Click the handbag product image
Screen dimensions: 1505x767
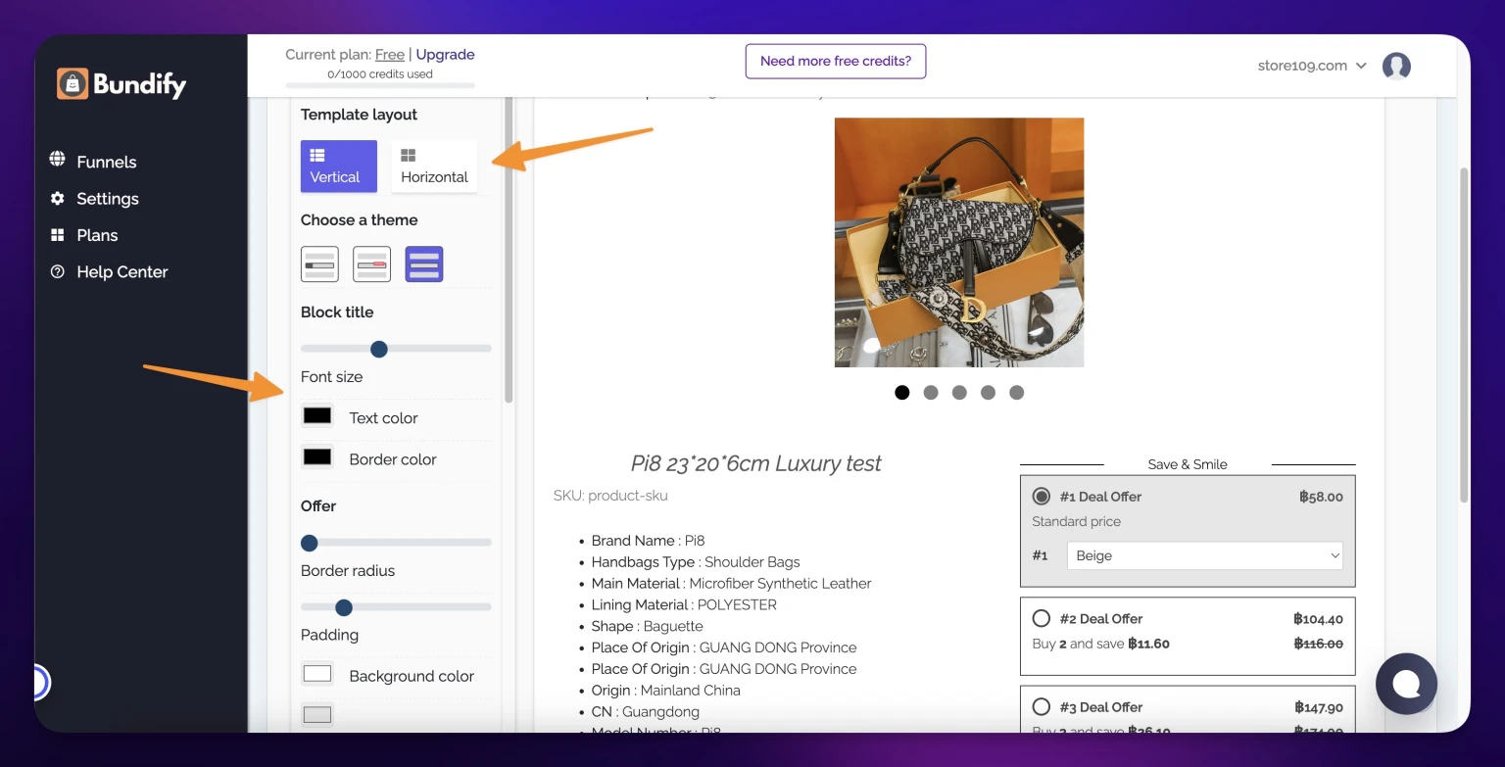[x=959, y=243]
